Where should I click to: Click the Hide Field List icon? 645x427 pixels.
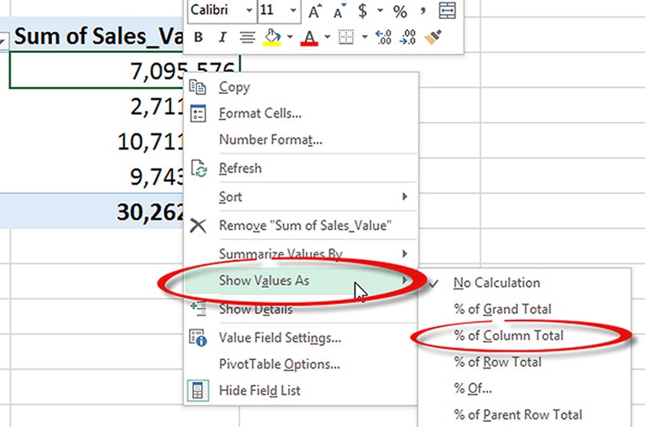pos(198,390)
